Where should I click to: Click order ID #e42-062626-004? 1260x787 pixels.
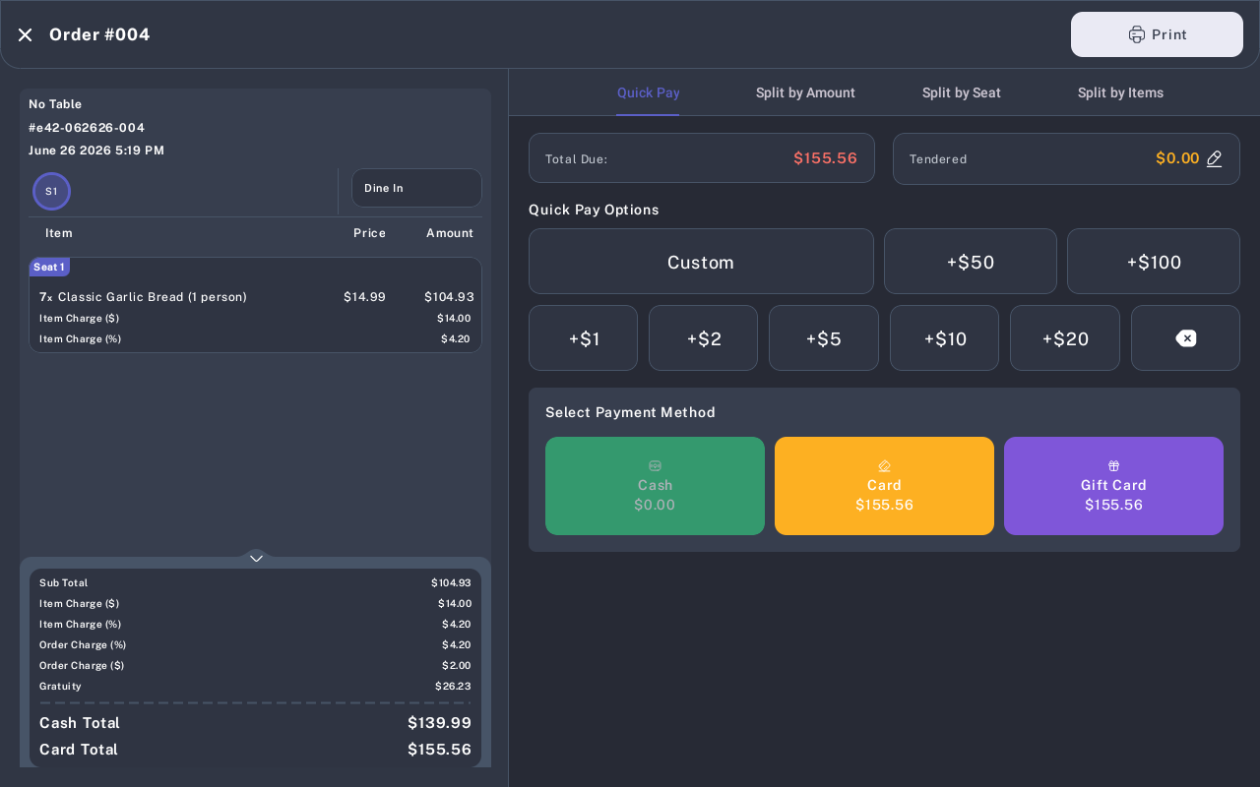click(87, 128)
